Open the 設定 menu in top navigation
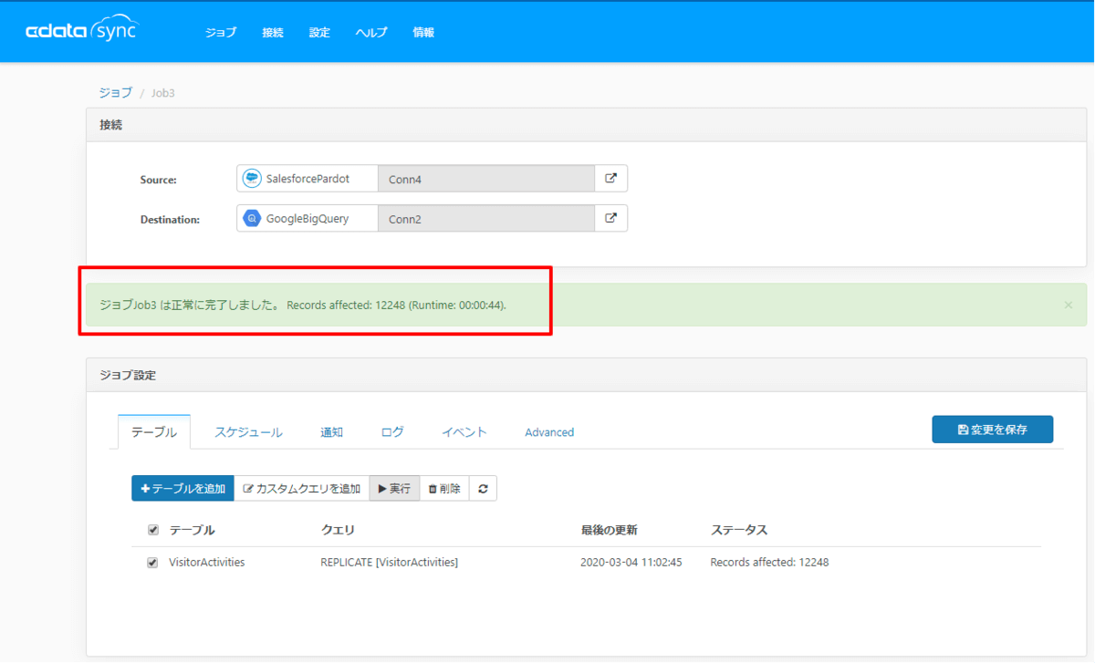1095x663 pixels. [319, 32]
